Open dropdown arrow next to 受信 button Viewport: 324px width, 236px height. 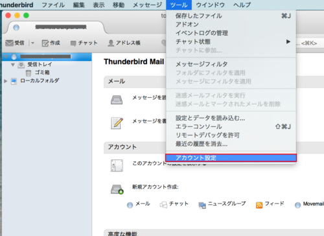click(32, 43)
